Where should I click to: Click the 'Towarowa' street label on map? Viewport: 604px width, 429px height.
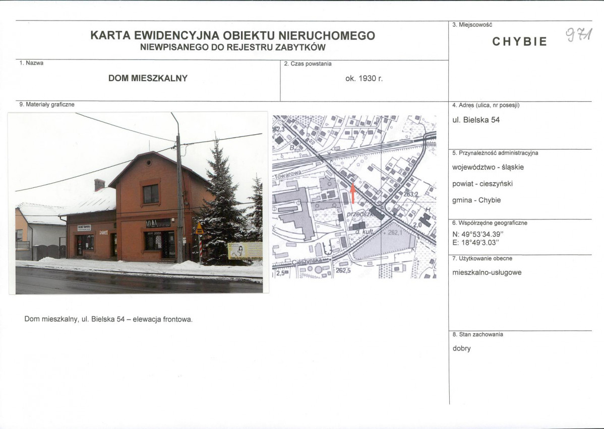point(287,175)
